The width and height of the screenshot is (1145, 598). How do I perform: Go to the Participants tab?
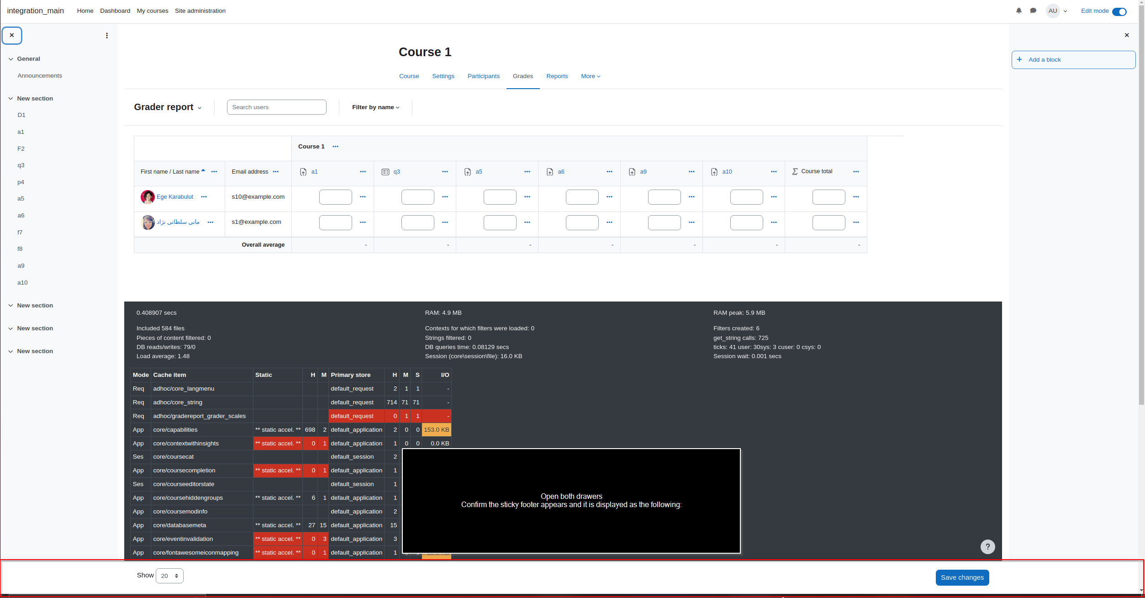tap(484, 76)
